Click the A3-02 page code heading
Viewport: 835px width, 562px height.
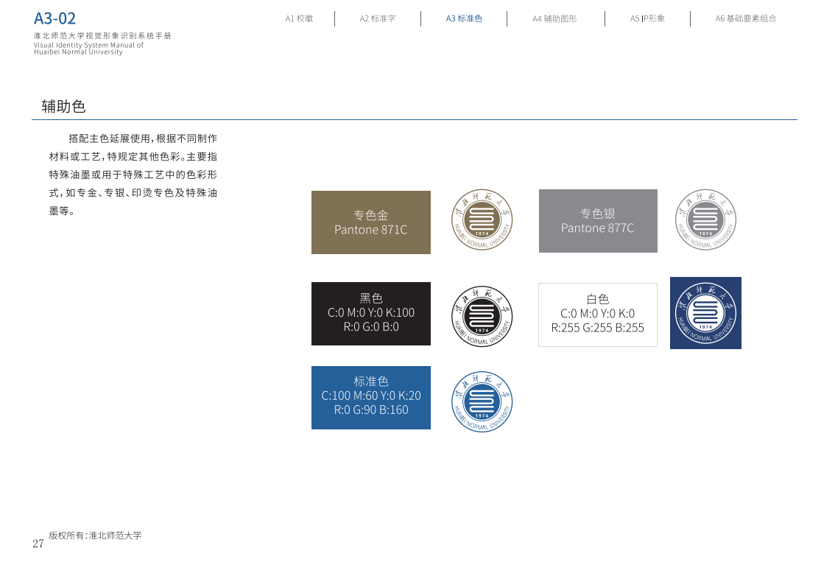pyautogui.click(x=54, y=18)
